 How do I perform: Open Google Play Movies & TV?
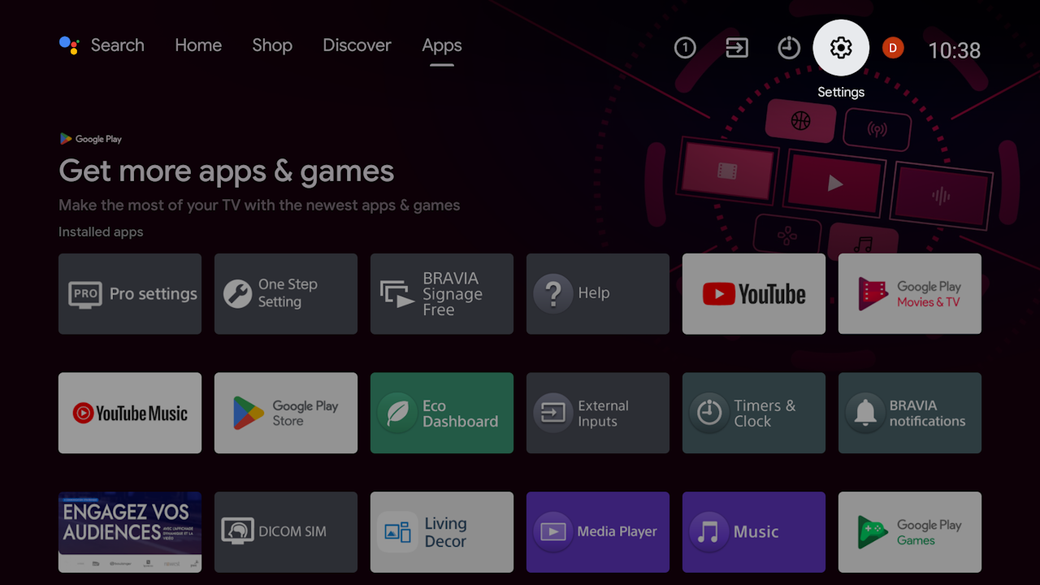pos(910,294)
